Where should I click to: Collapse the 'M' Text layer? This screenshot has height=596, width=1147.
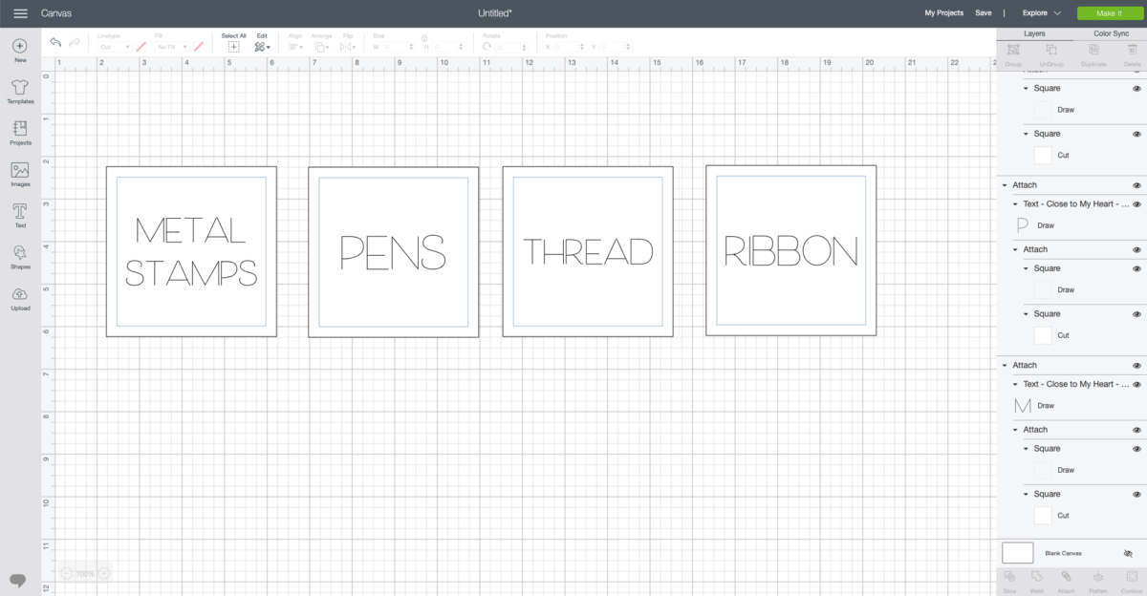(x=1015, y=384)
